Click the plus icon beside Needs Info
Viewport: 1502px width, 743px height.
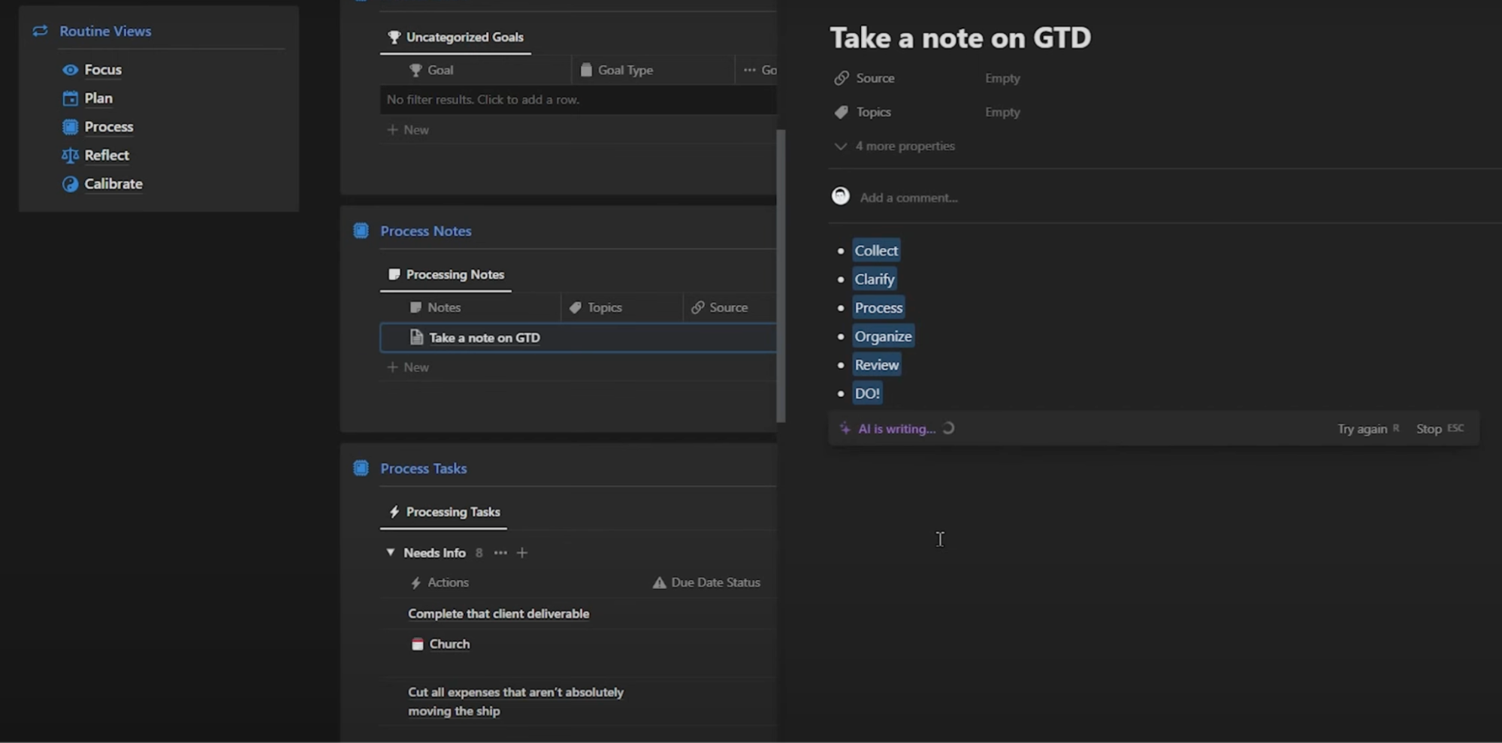[x=522, y=553]
